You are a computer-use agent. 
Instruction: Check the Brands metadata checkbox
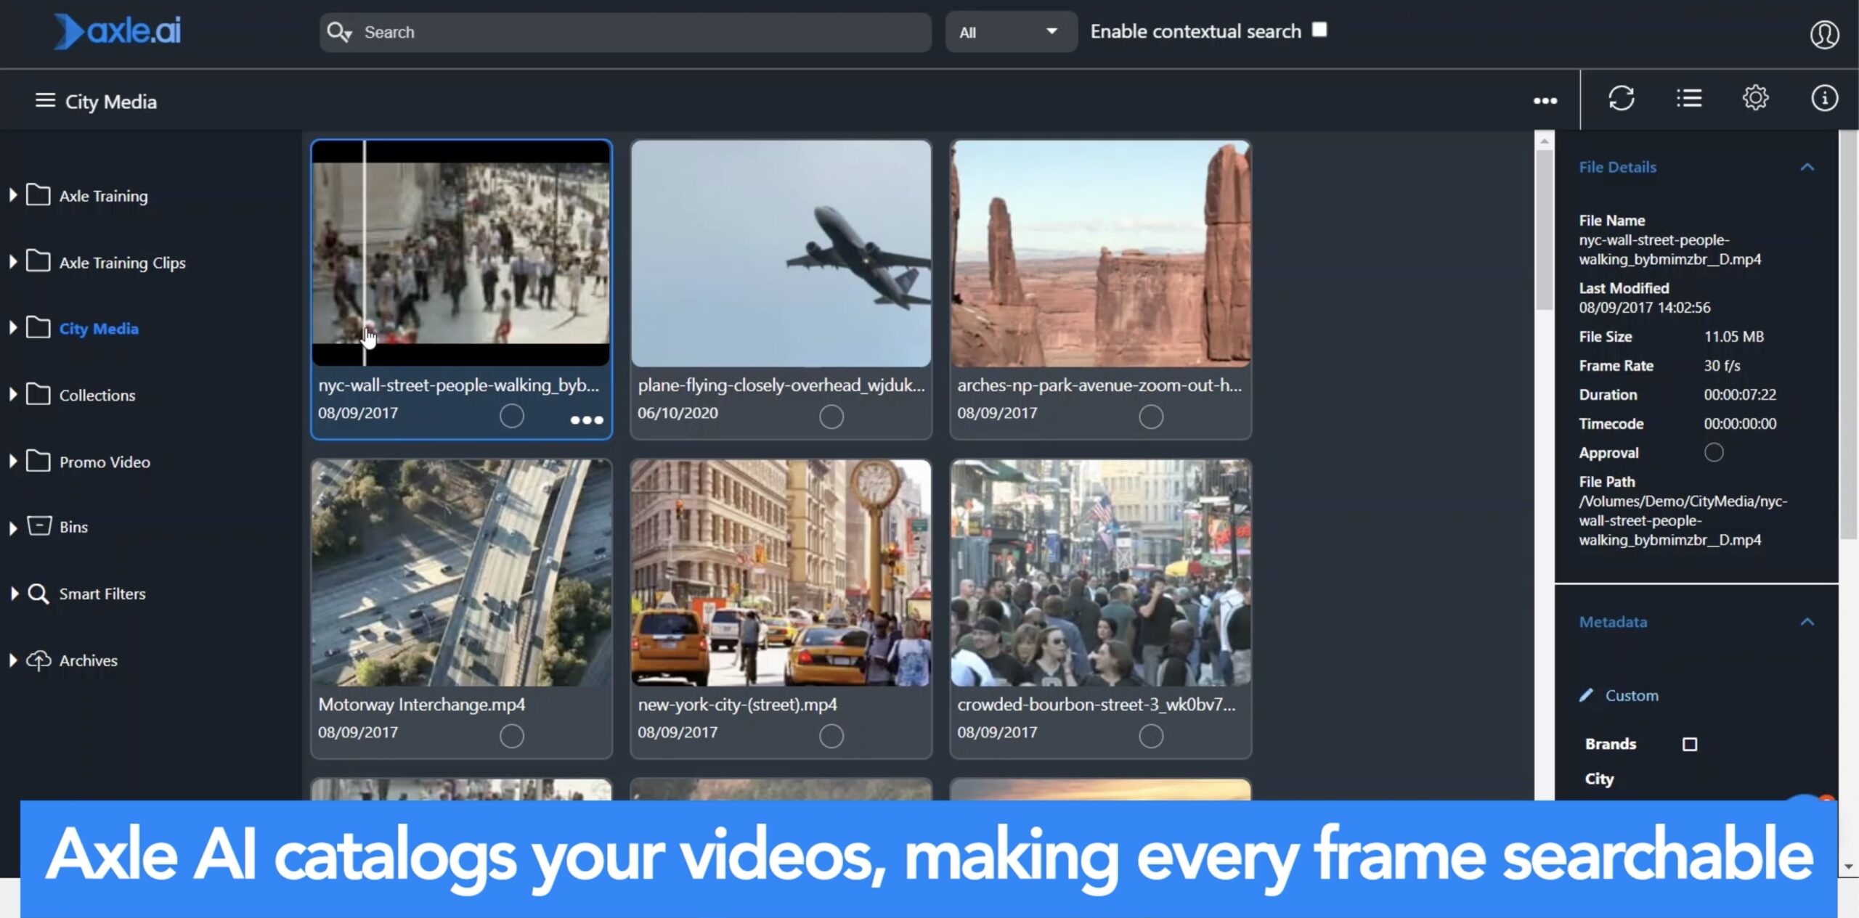[x=1689, y=744]
